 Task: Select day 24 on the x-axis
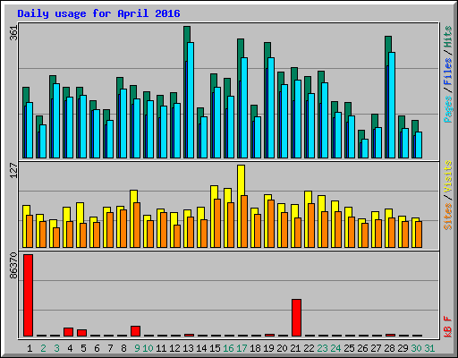coord(335,348)
